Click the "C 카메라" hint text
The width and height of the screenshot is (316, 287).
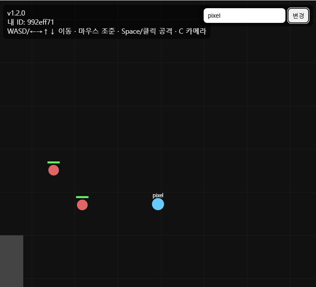pyautogui.click(x=192, y=32)
